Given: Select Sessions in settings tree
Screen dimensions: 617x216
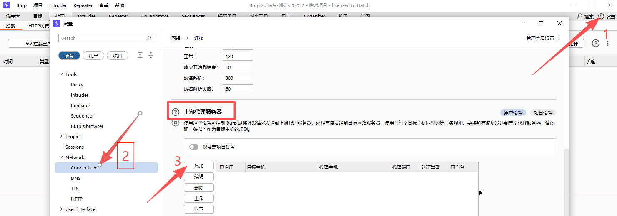Looking at the screenshot, I should (75, 147).
